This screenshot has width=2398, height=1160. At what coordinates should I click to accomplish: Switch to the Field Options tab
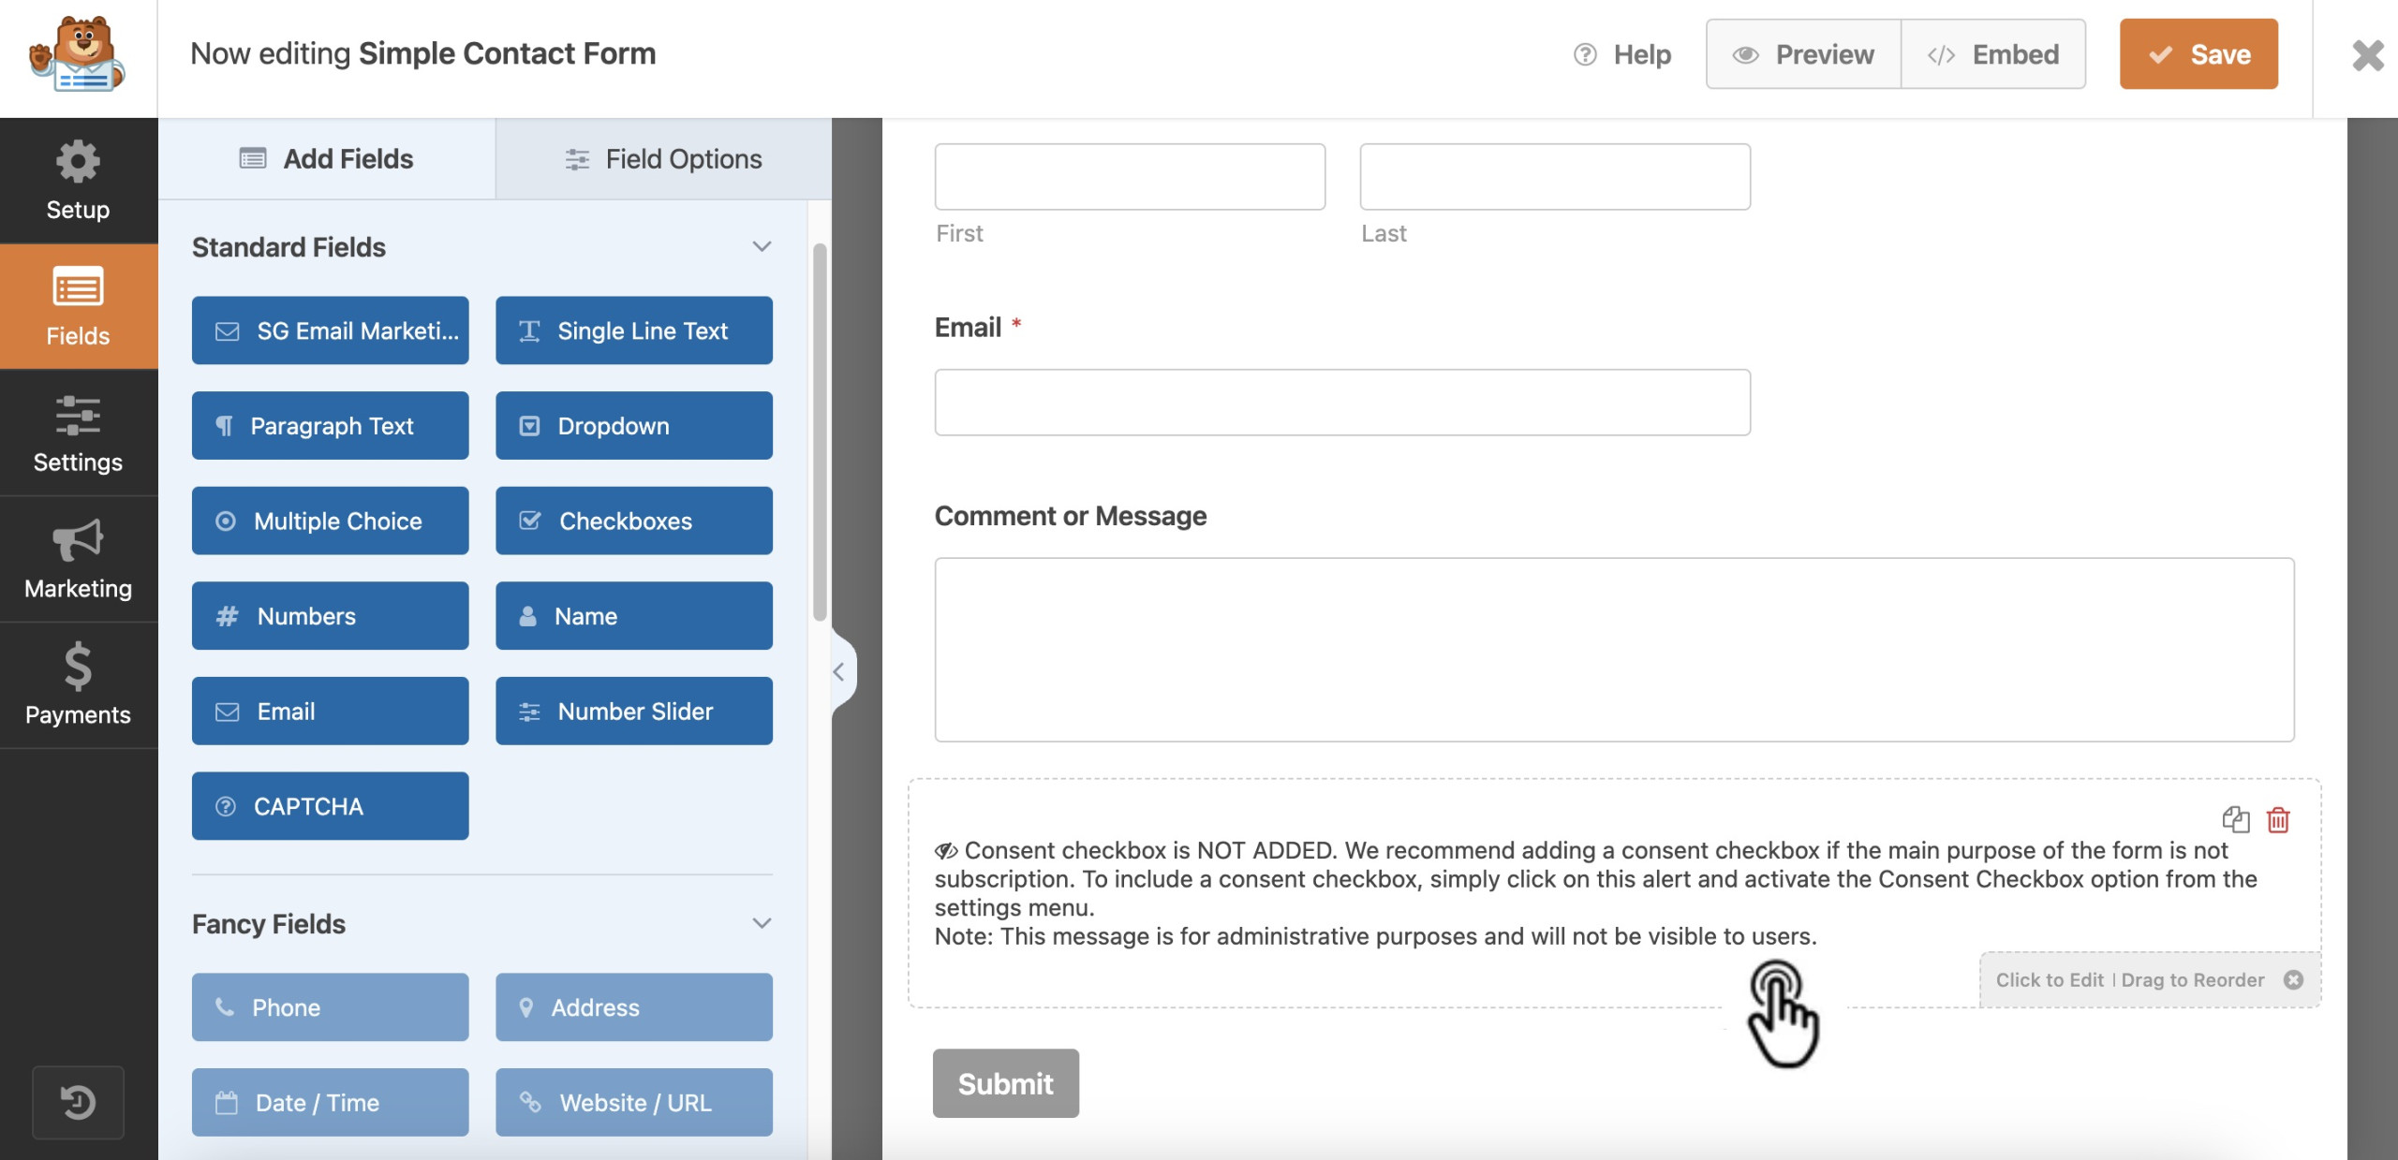tap(662, 157)
